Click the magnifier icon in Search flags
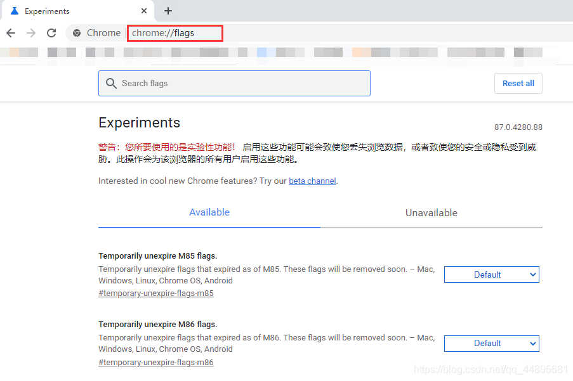 [x=111, y=84]
